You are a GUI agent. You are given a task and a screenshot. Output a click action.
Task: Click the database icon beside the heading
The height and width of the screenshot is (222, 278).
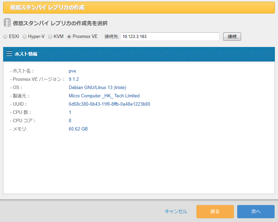pyautogui.click(x=7, y=23)
